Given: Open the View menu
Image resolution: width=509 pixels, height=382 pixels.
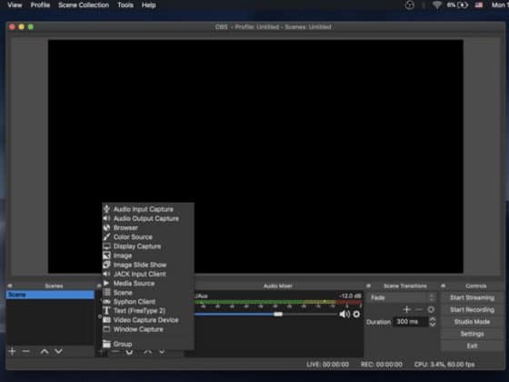Looking at the screenshot, I should (15, 5).
